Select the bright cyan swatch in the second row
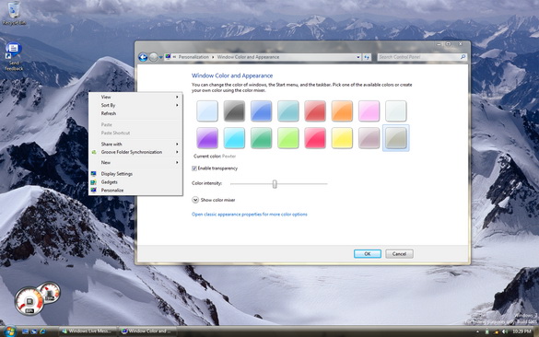 pos(234,138)
